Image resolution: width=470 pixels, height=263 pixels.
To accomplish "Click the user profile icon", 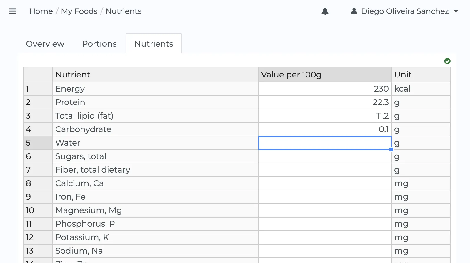I will coord(354,11).
